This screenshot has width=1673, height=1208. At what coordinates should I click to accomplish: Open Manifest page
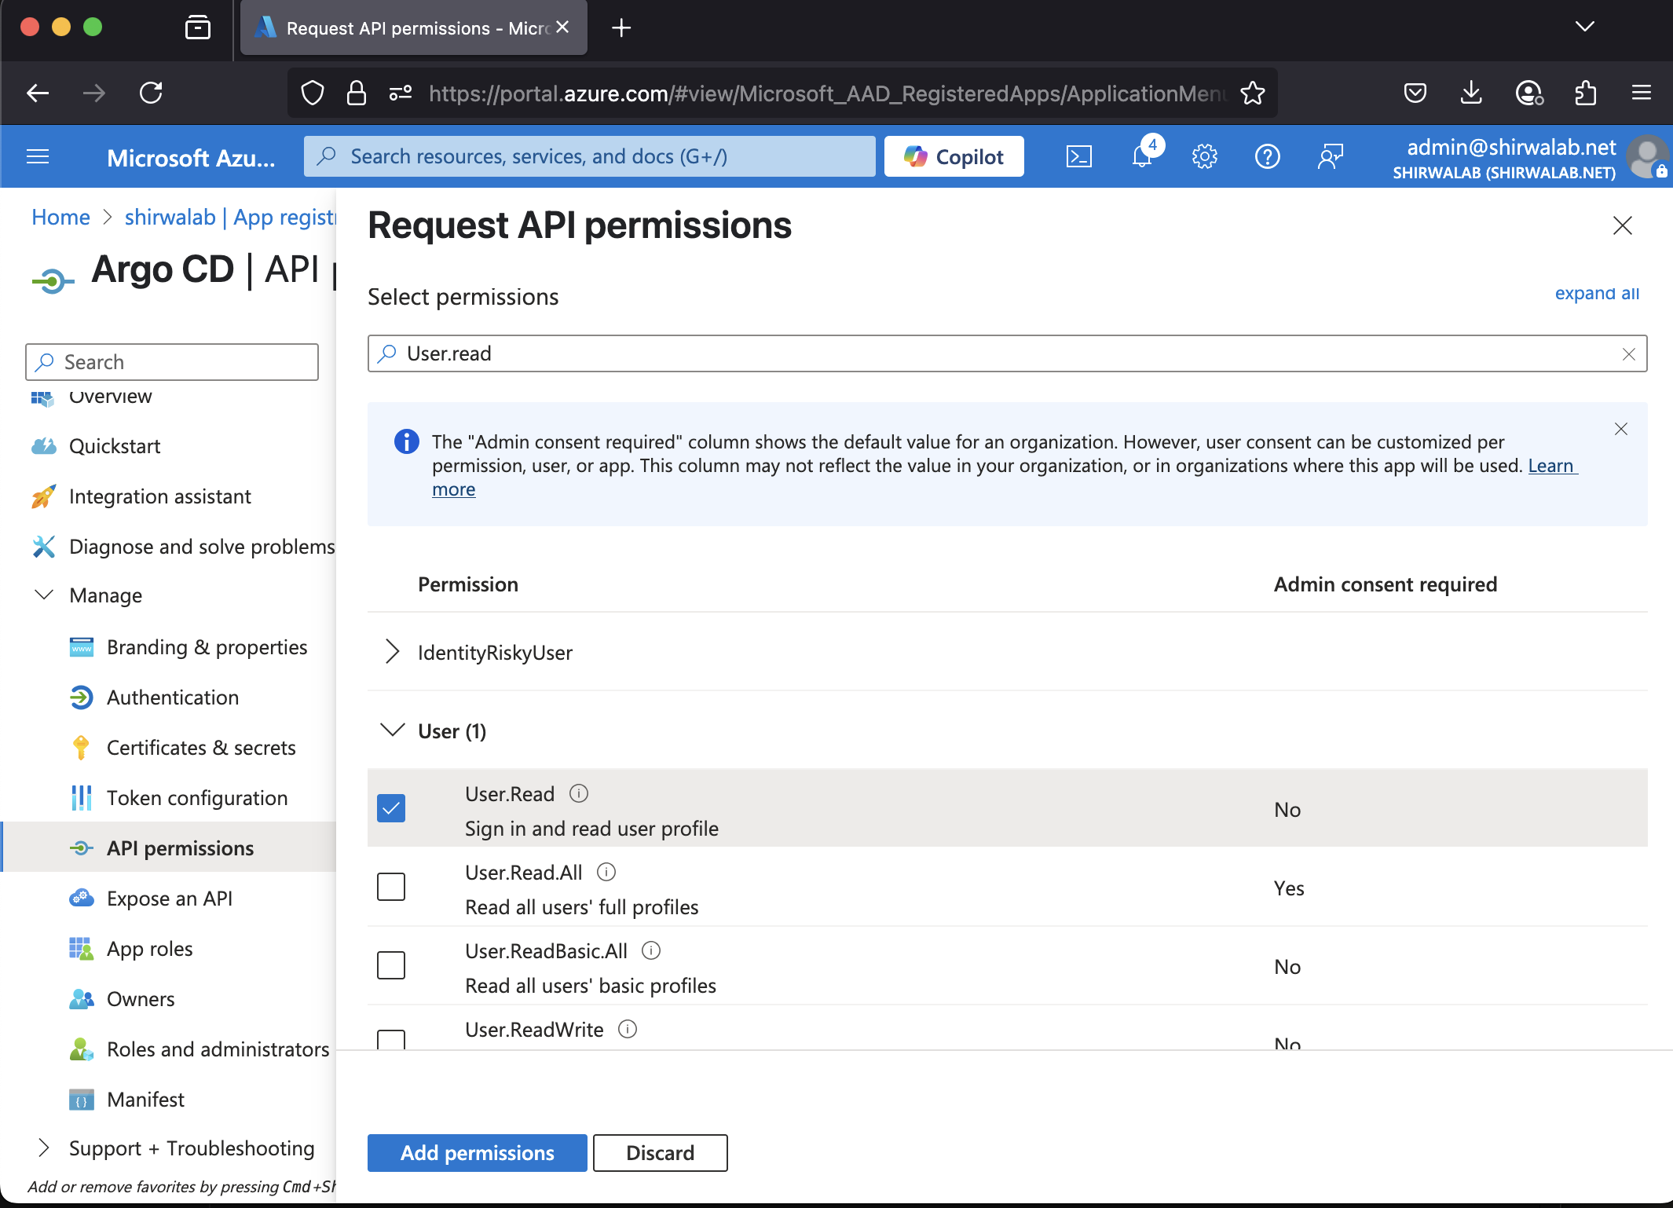point(145,1100)
